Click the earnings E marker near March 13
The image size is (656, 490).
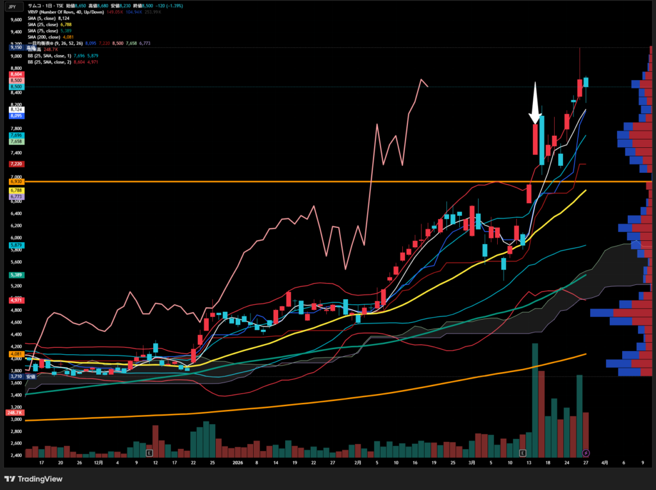coord(522,452)
